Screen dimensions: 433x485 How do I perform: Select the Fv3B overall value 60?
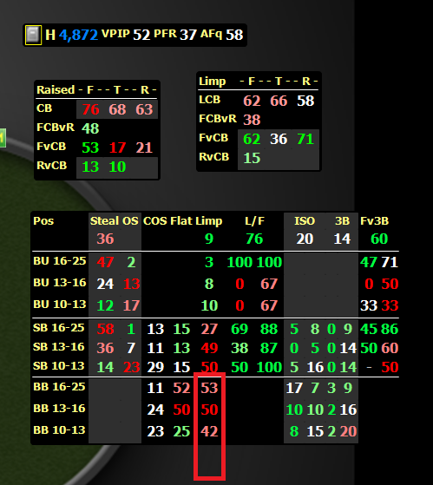(x=379, y=239)
